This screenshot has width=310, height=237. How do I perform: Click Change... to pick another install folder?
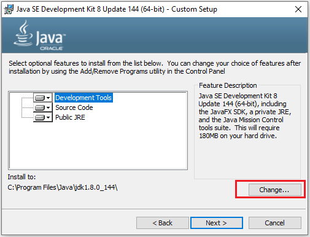pos(274,190)
